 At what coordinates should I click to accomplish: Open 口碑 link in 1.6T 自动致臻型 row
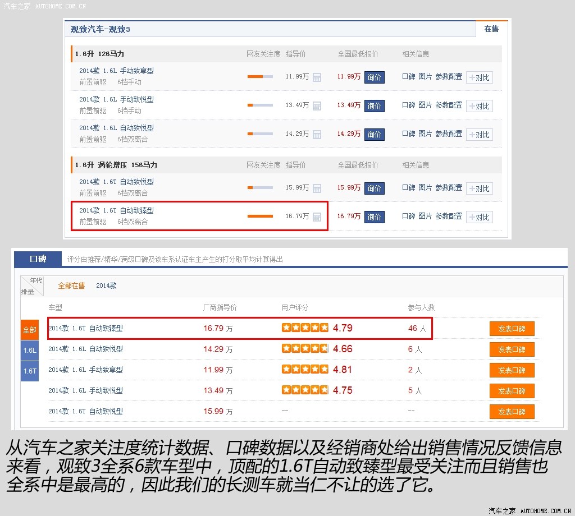(x=409, y=216)
